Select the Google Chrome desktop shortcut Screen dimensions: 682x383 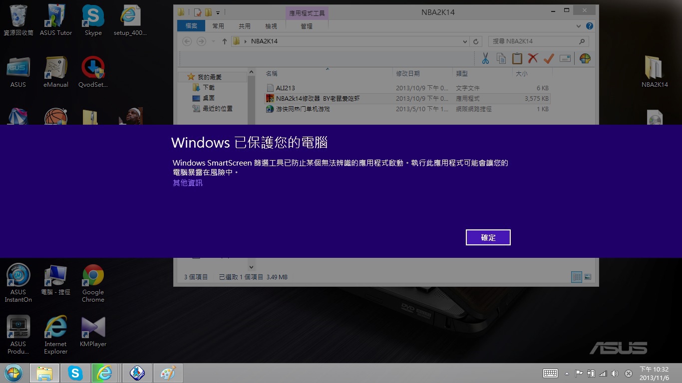(x=93, y=283)
